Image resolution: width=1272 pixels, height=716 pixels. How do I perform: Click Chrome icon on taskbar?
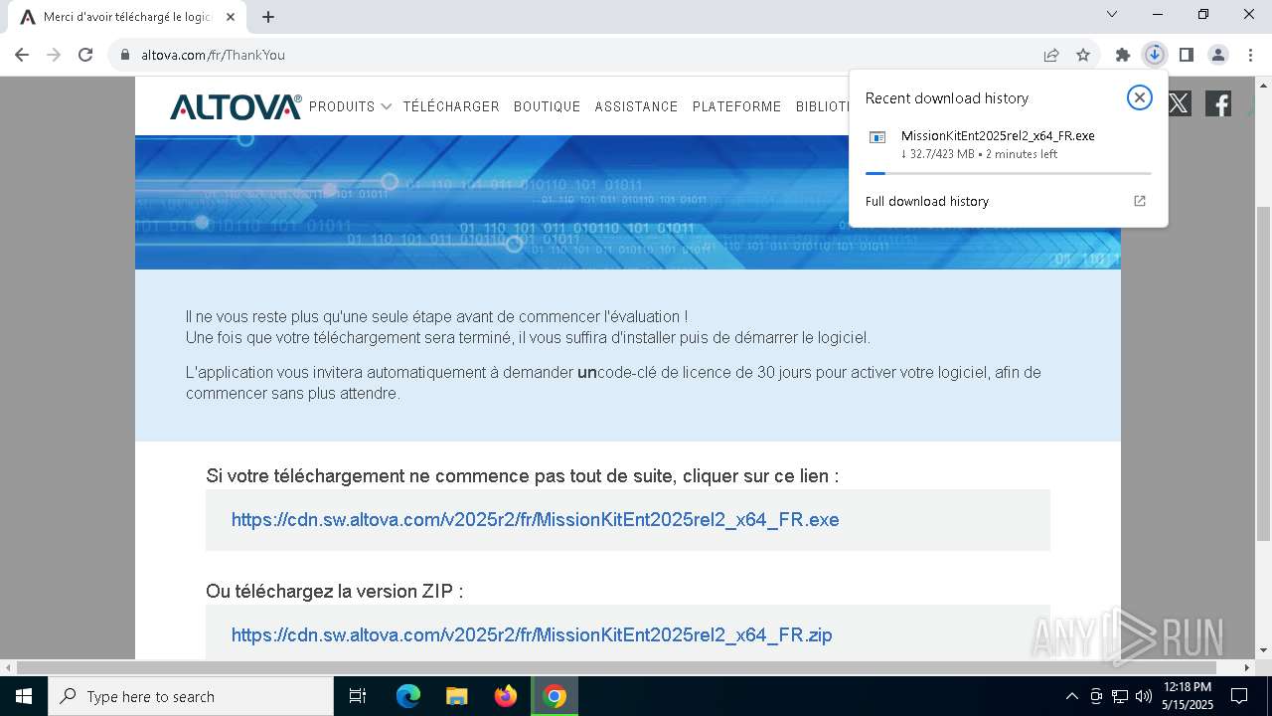point(555,696)
